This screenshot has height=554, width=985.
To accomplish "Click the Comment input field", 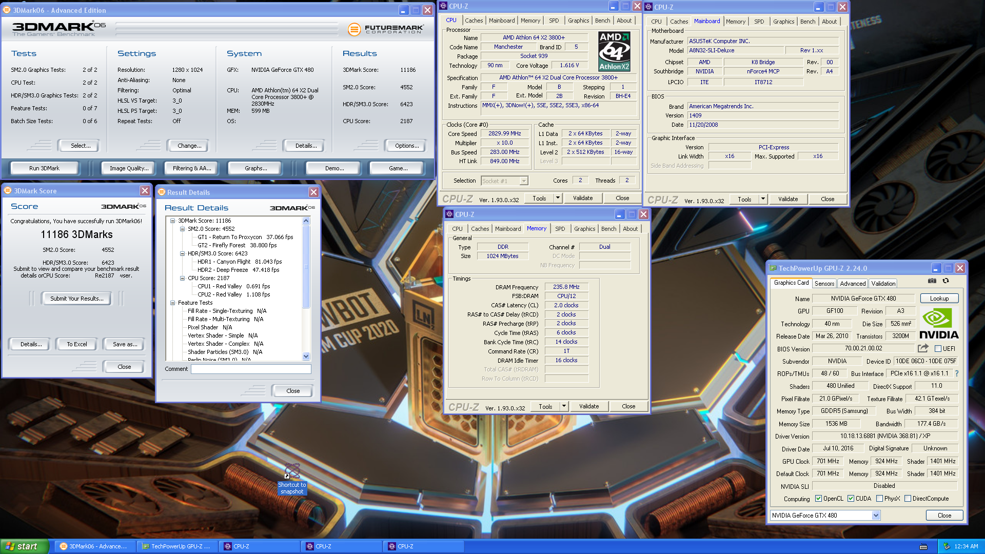I will 251,369.
